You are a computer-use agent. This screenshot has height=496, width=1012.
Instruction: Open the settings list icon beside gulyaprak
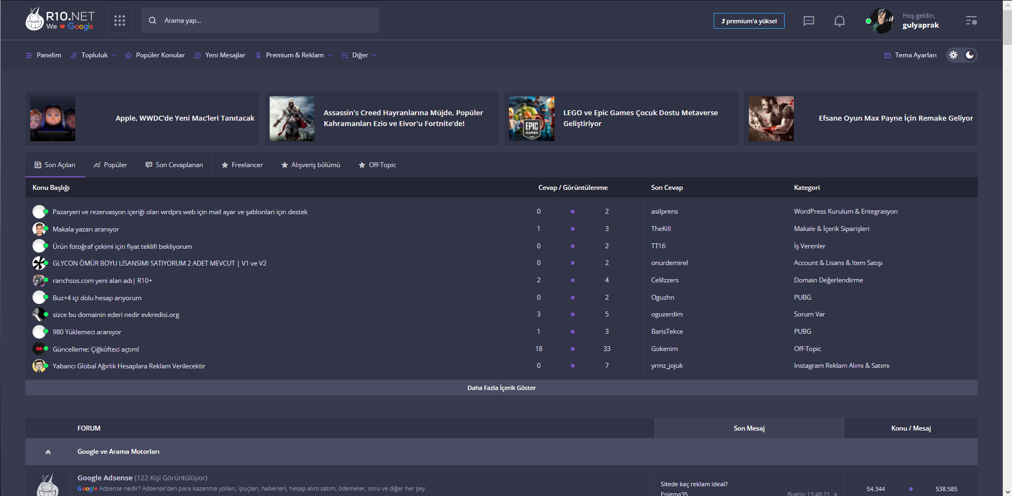tap(971, 21)
